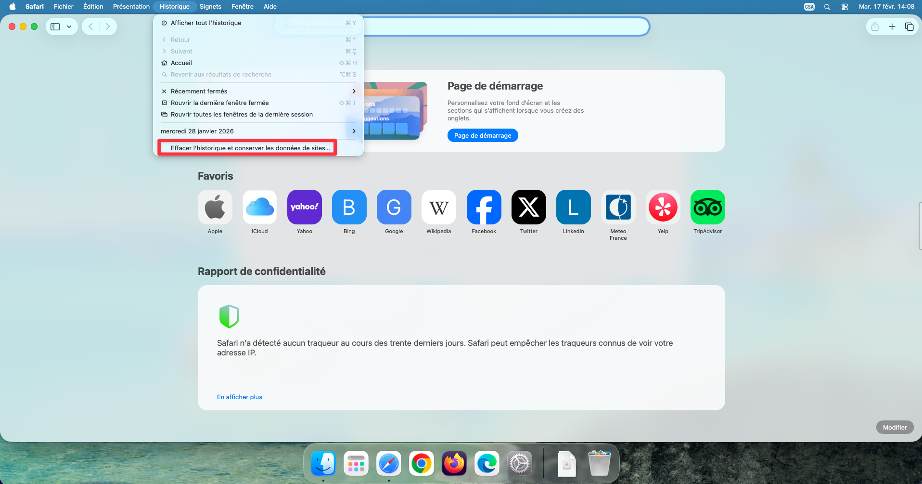Click the Safari icon in the Dock
Viewport: 922px width, 484px height.
(x=389, y=464)
